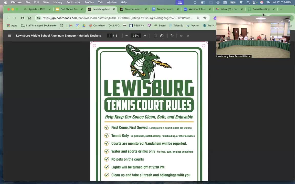The width and height of the screenshot is (295, 184).
Task: Open Gmail from the bookmarks bar icon
Action: pos(71,26)
